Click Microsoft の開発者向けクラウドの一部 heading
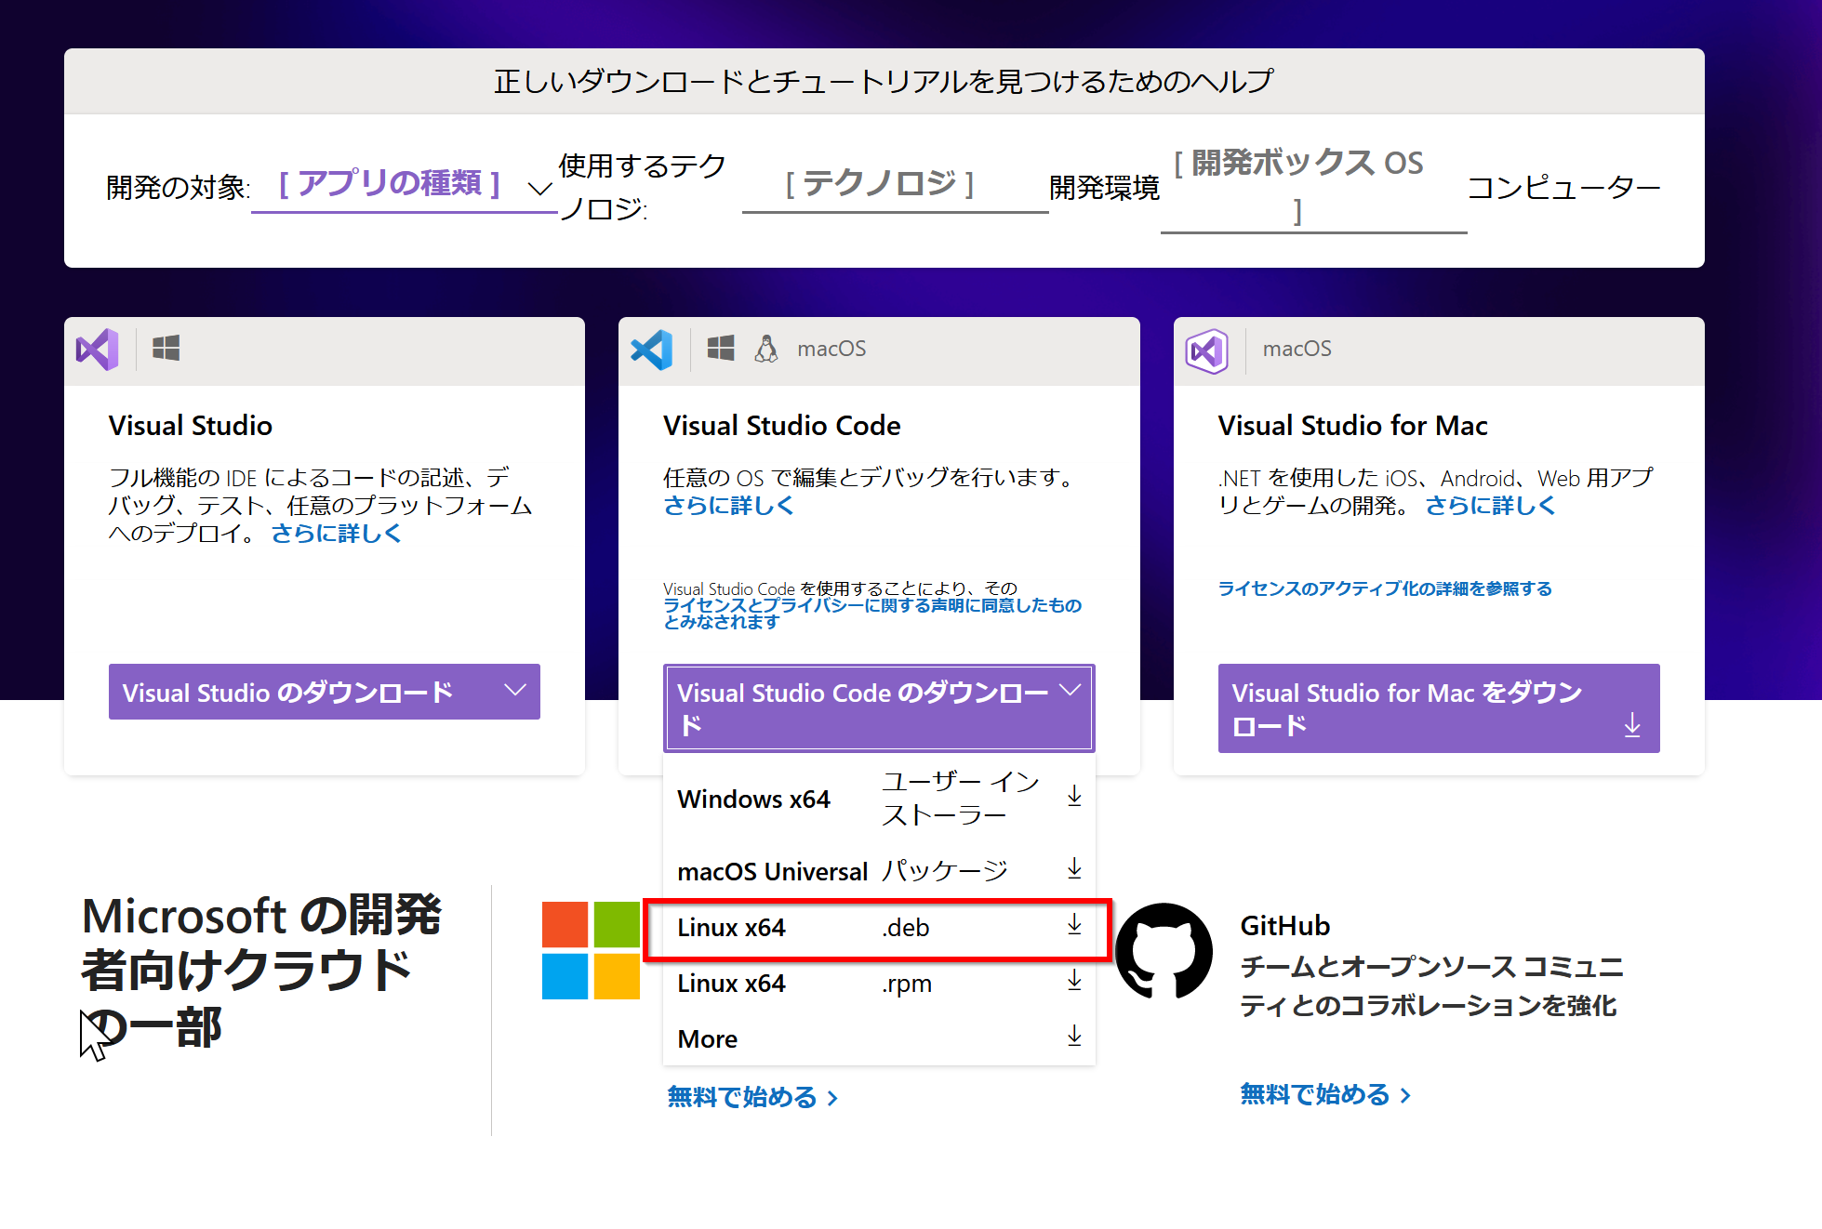Image resolution: width=1822 pixels, height=1229 pixels. pos(261,971)
